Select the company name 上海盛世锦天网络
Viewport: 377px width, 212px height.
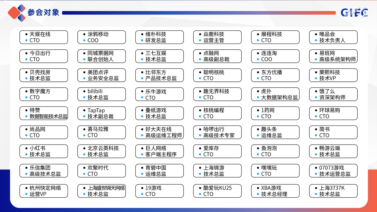click(x=106, y=188)
